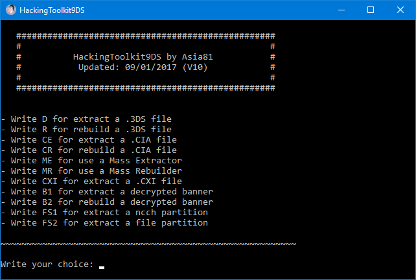Close the HackingToolkit9DS console window
The height and width of the screenshot is (280, 416).
[x=400, y=10]
